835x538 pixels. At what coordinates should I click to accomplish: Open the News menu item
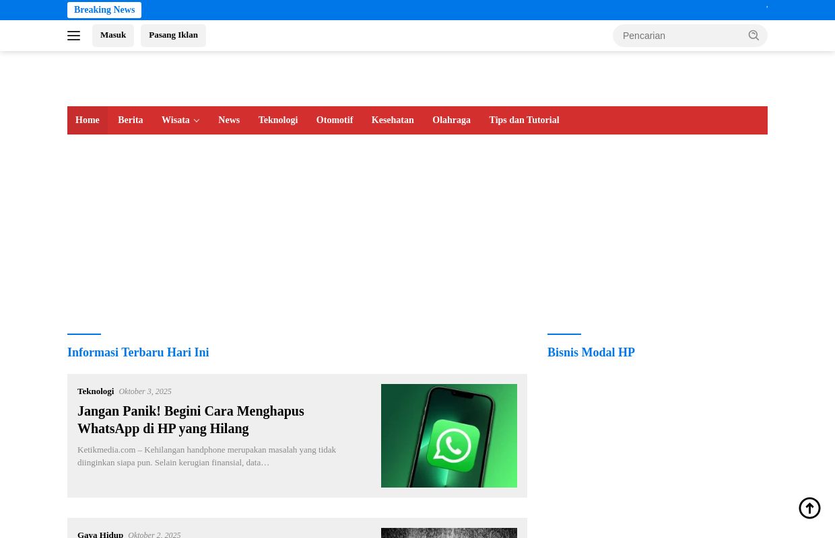(x=229, y=120)
